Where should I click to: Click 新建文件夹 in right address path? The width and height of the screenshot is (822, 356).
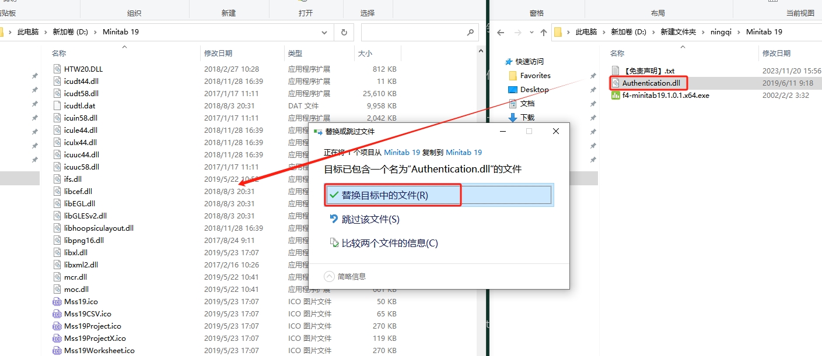tap(678, 32)
